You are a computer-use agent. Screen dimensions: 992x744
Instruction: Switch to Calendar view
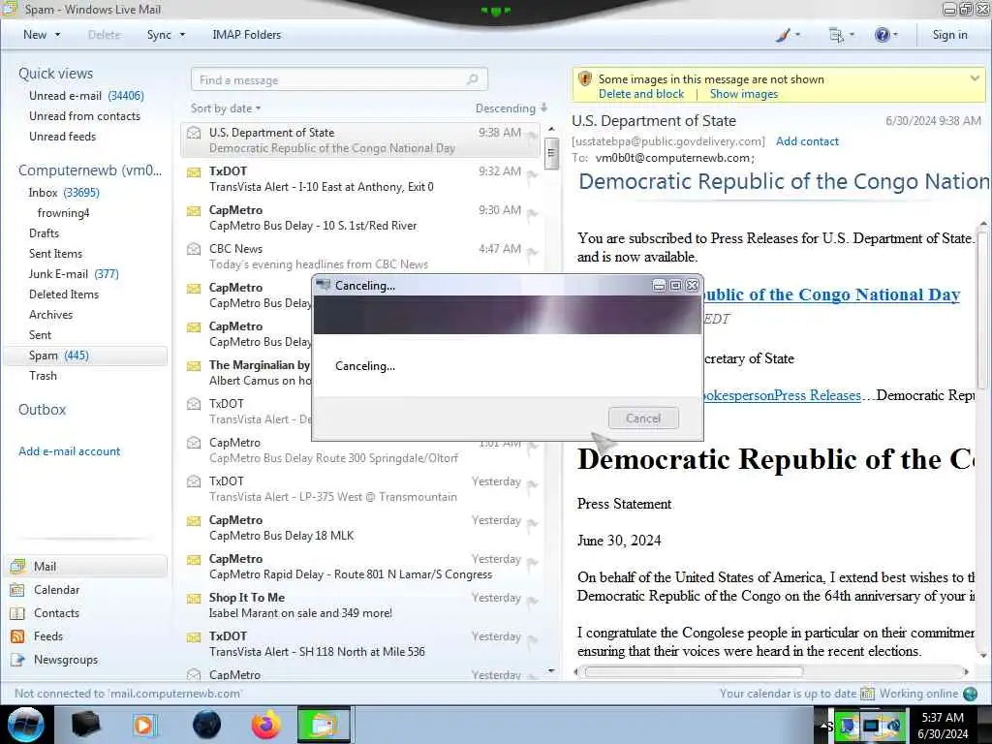pos(56,590)
